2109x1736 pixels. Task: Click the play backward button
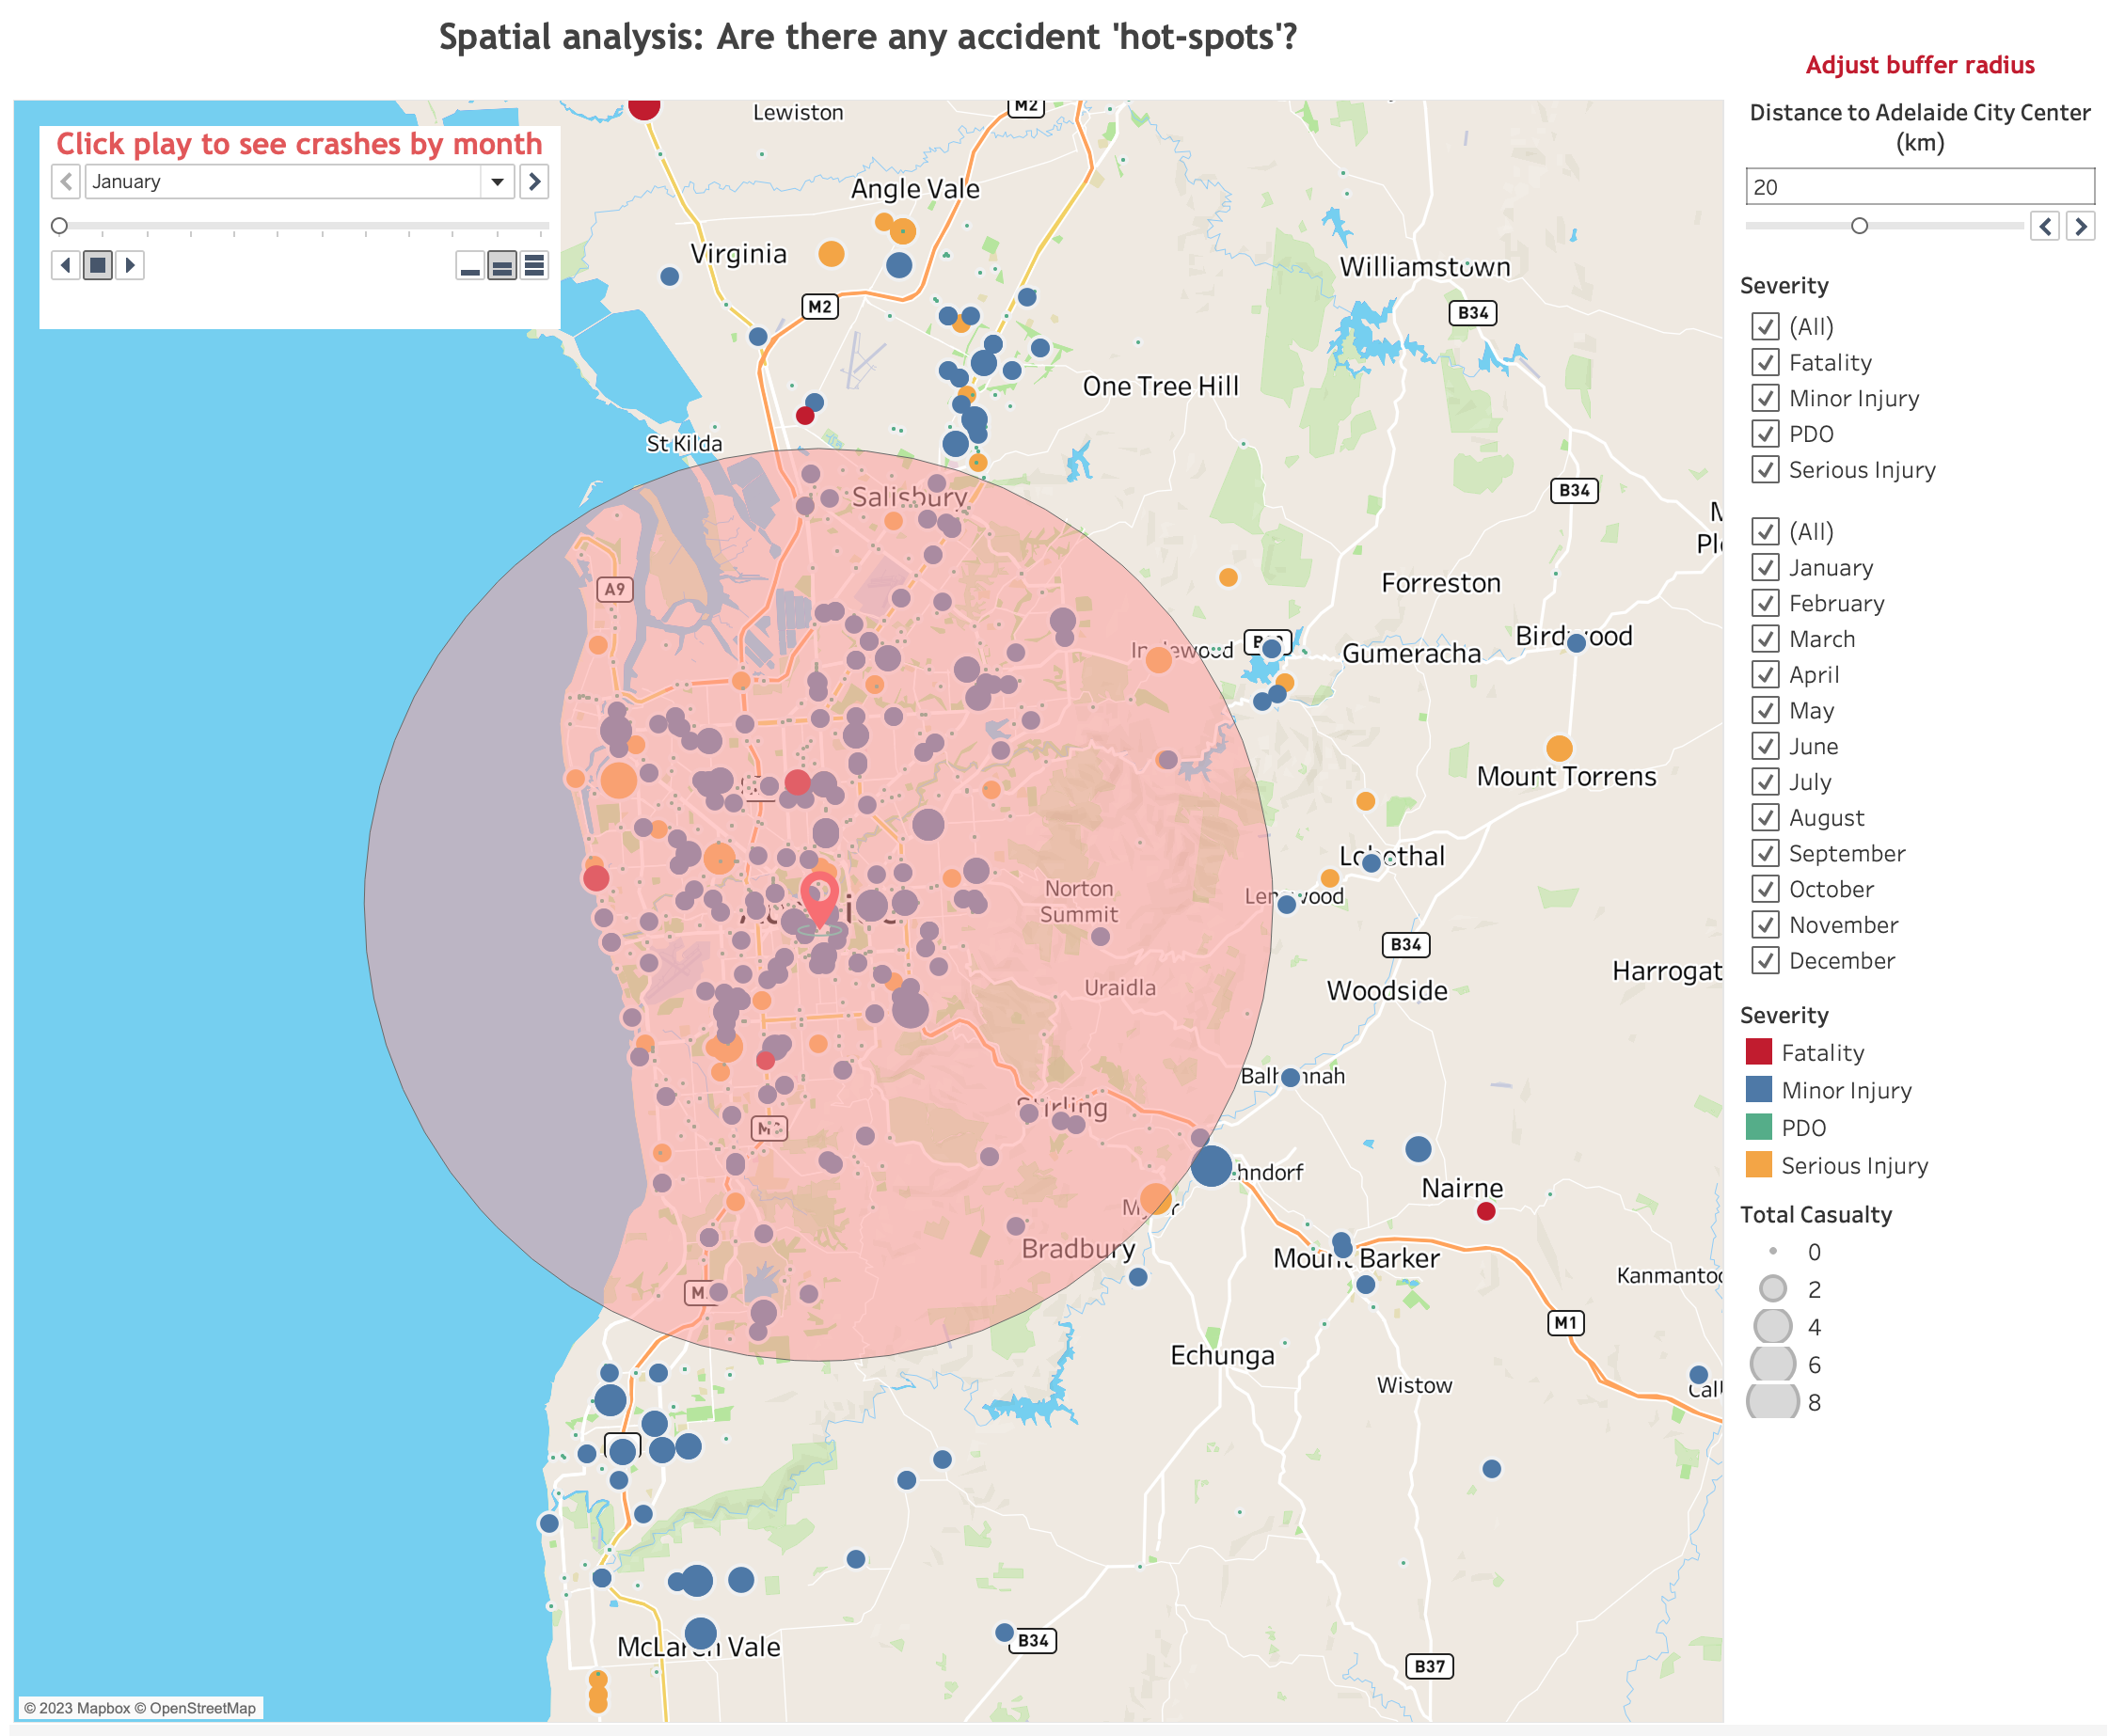[x=66, y=265]
